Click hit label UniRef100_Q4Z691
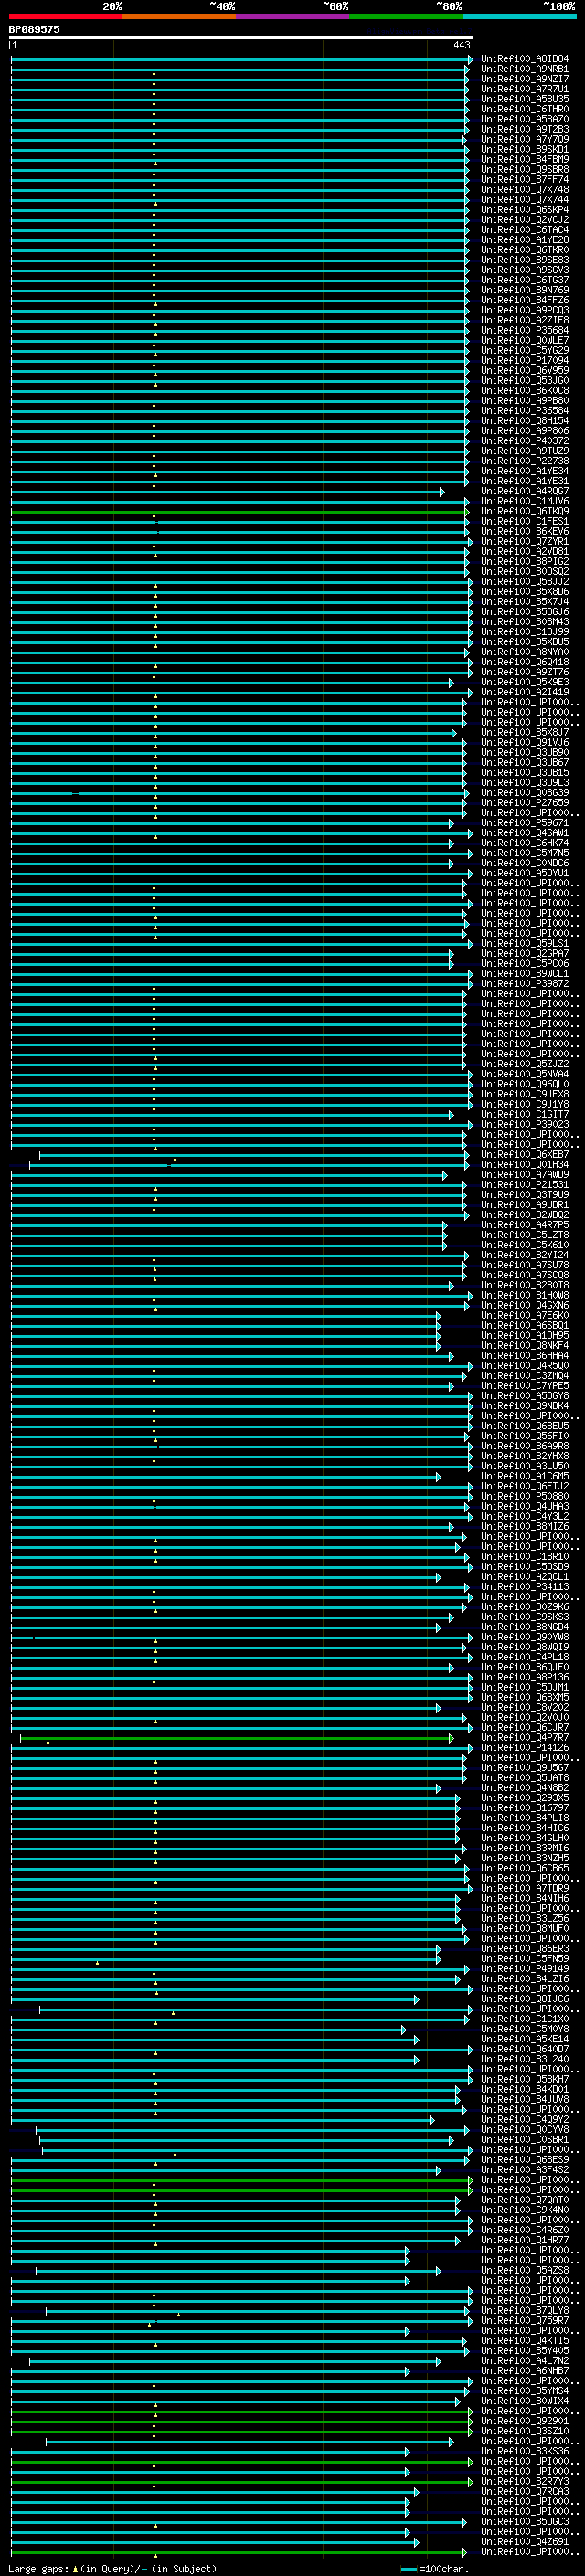 [524, 2541]
